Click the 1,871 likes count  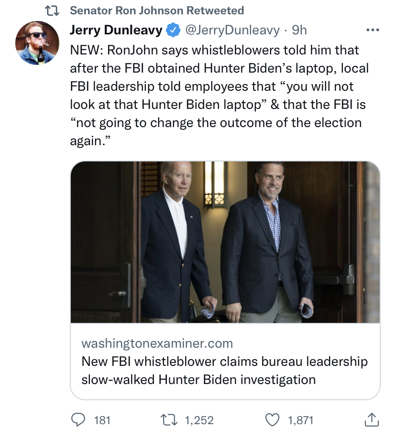[301, 420]
